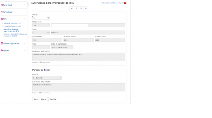
Task: Click the Data da solicitação field
Action: tap(62, 47)
